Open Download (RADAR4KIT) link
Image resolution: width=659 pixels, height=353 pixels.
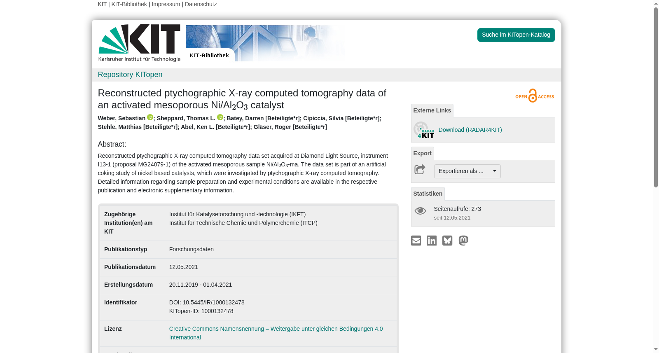coord(470,130)
